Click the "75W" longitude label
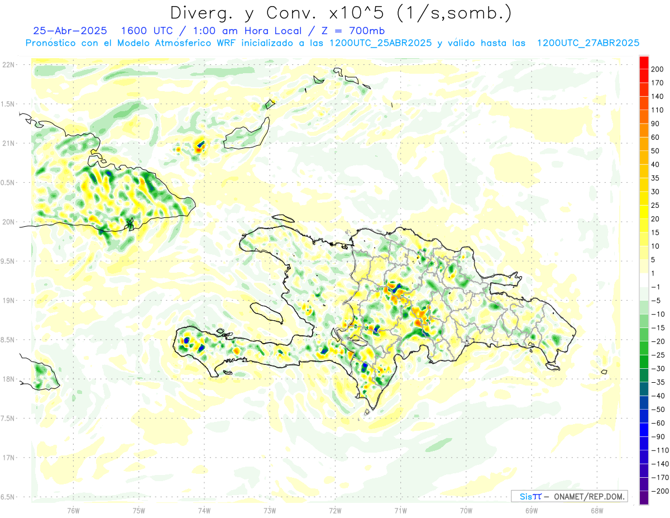 139,510
